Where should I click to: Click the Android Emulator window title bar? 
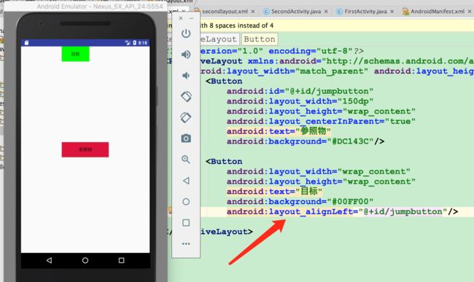(x=85, y=7)
